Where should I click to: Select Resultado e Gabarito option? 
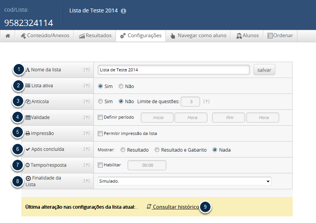click(157, 150)
